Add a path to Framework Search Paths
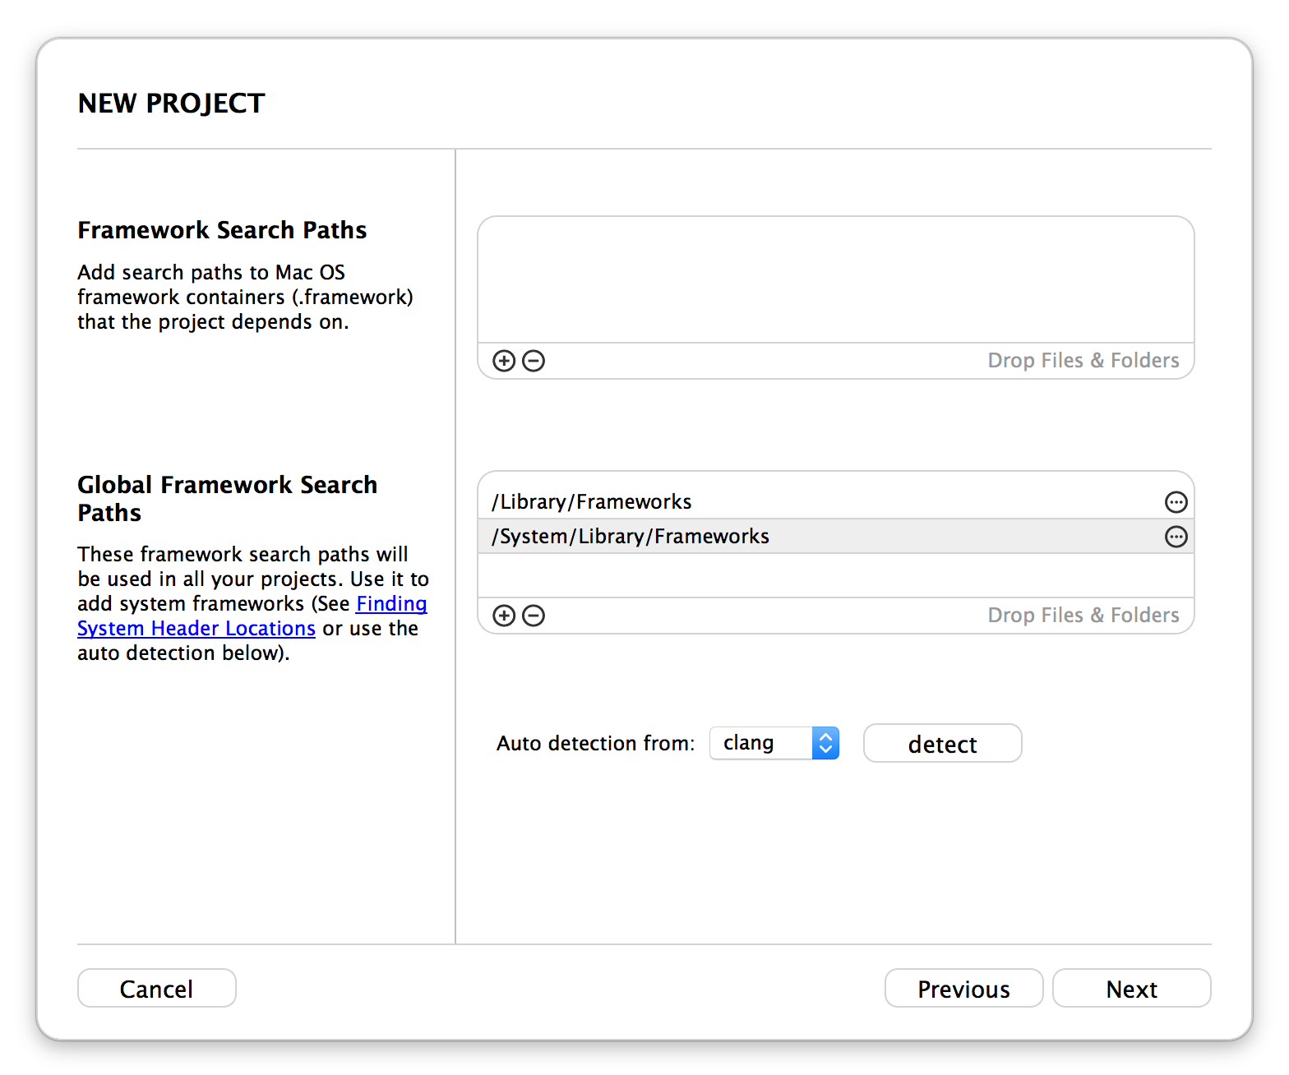Viewport: 1289px width, 1075px height. (x=504, y=361)
